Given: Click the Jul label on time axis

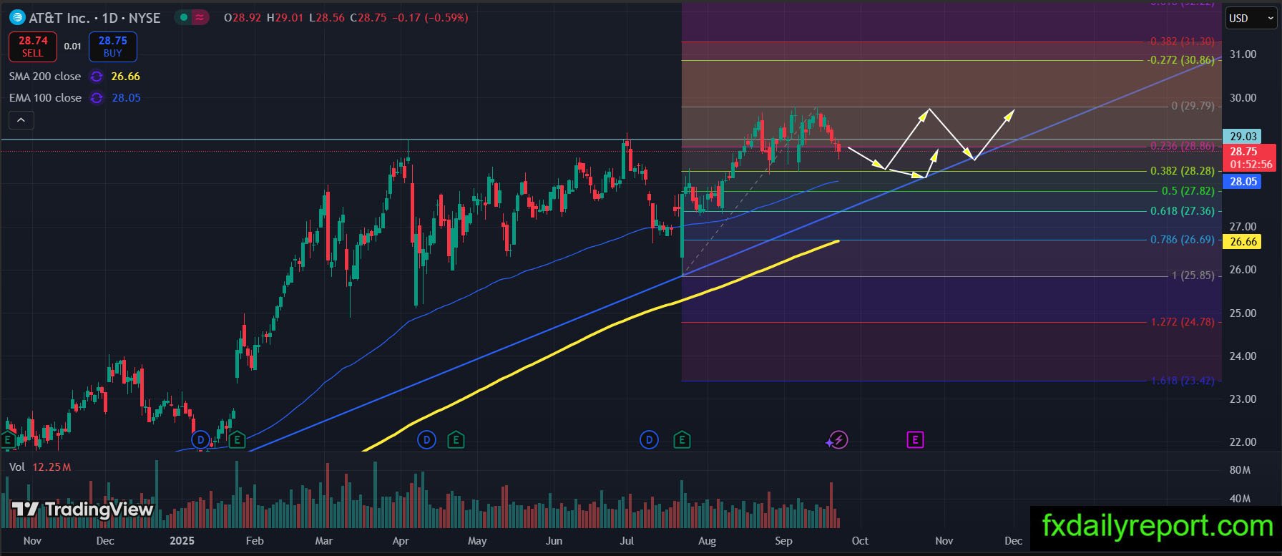Looking at the screenshot, I should click(627, 541).
